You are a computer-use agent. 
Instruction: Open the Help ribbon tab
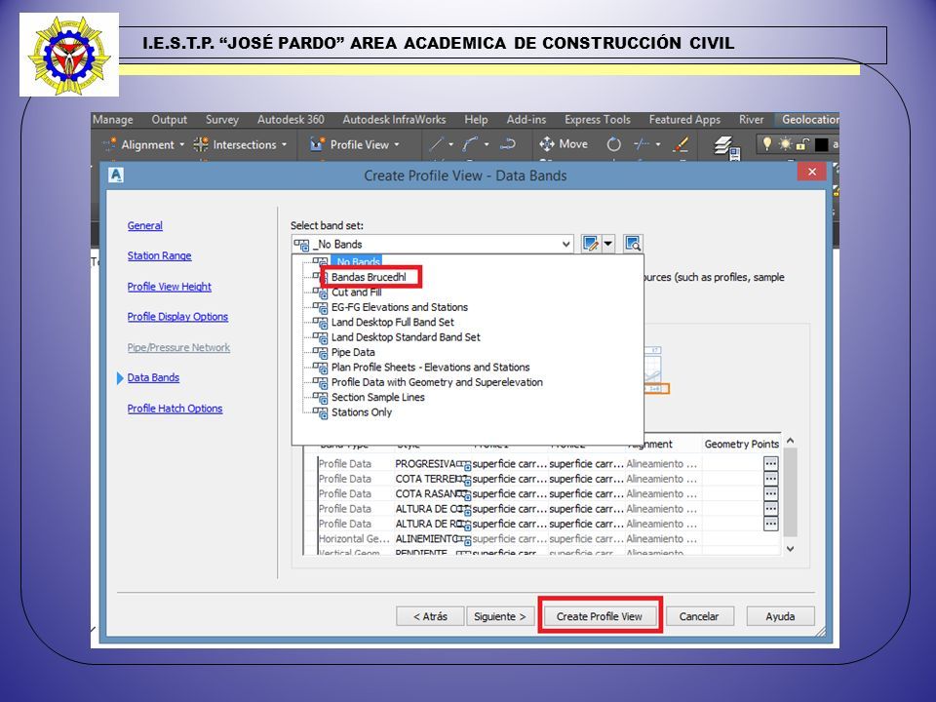[x=477, y=119]
